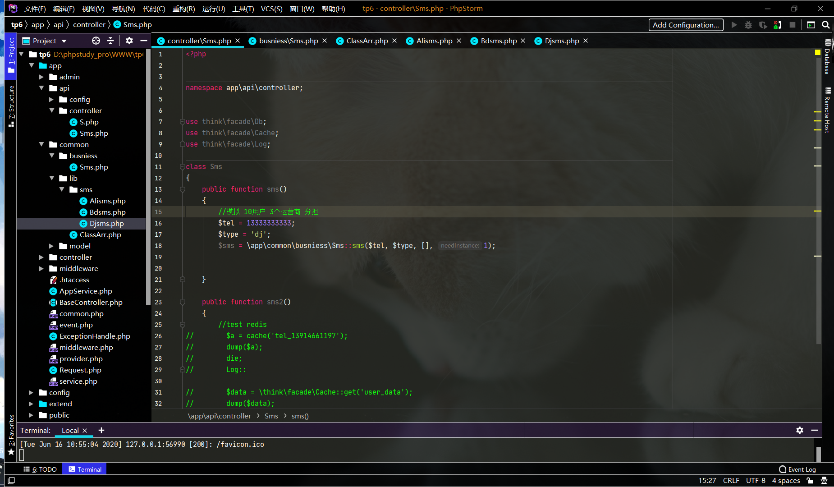
Task: Select Djsms.php in project tree
Action: tap(106, 223)
